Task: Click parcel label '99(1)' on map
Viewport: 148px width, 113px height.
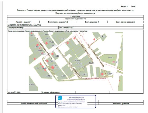Action: [40, 50]
